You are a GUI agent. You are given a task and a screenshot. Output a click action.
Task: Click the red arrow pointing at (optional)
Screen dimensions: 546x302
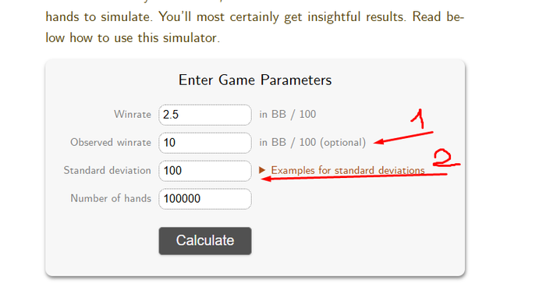pos(403,137)
